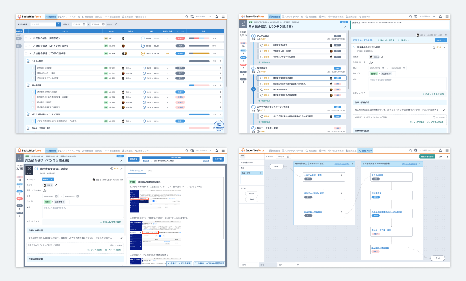
Task: Open 請求書収集 link in the flow diagram
Action: click(x=376, y=193)
